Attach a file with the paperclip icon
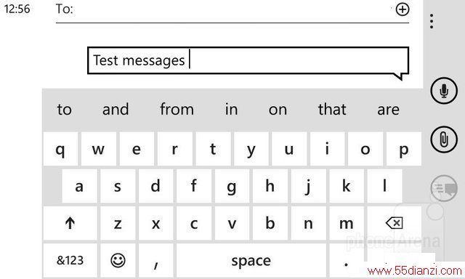The width and height of the screenshot is (465, 279). pyautogui.click(x=444, y=139)
